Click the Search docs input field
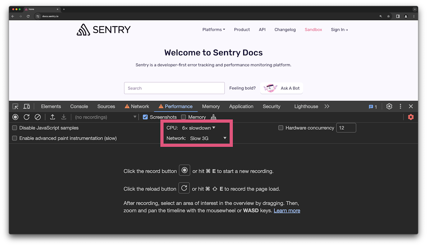 tap(174, 88)
